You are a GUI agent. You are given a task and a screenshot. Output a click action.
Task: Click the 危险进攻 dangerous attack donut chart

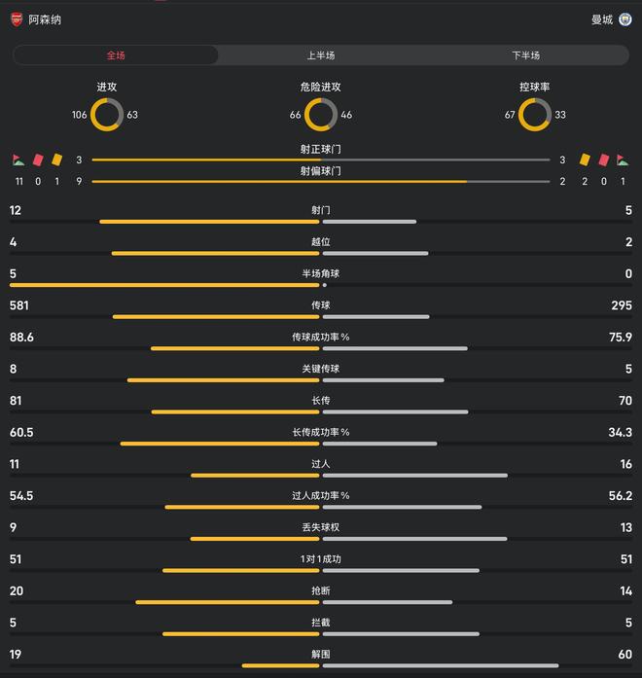[x=321, y=115]
